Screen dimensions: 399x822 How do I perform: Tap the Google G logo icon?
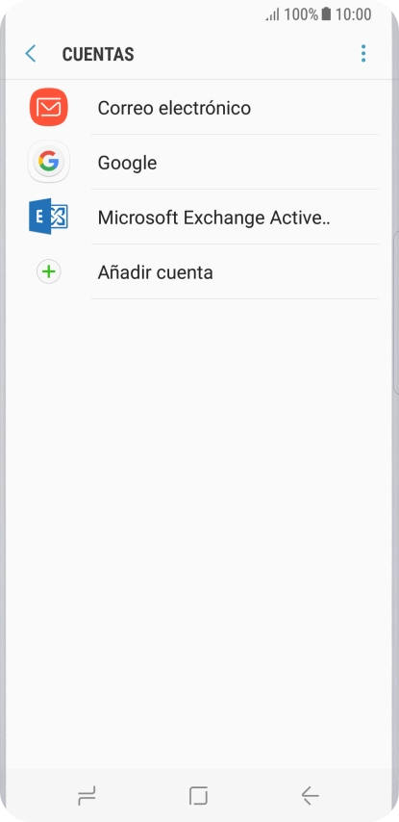pos(49,162)
